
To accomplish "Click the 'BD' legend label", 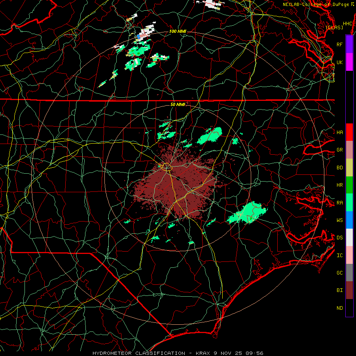I will [x=339, y=168].
